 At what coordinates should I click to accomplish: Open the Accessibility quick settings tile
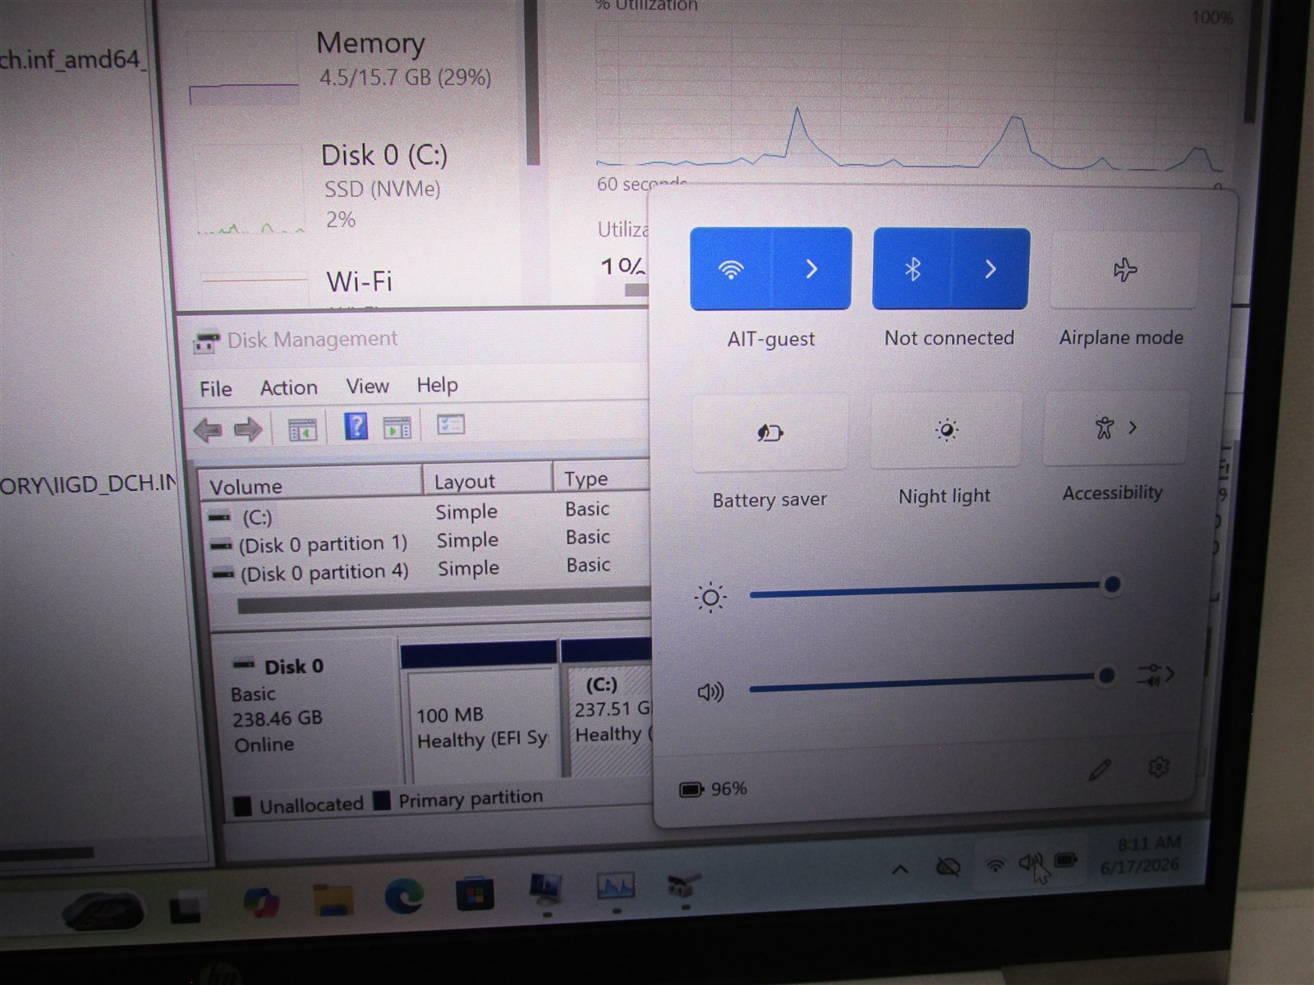click(1115, 428)
